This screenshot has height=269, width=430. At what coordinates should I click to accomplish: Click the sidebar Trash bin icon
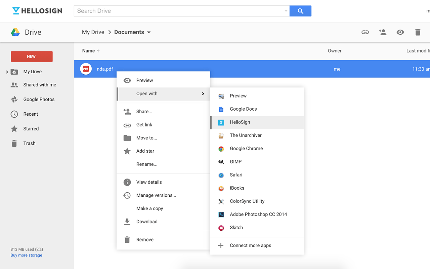pyautogui.click(x=14, y=143)
